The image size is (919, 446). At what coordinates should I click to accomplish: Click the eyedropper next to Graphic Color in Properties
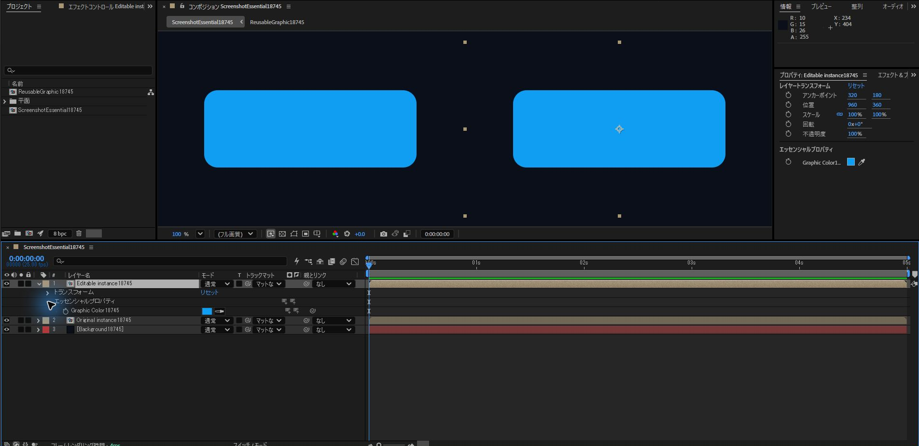coord(862,162)
